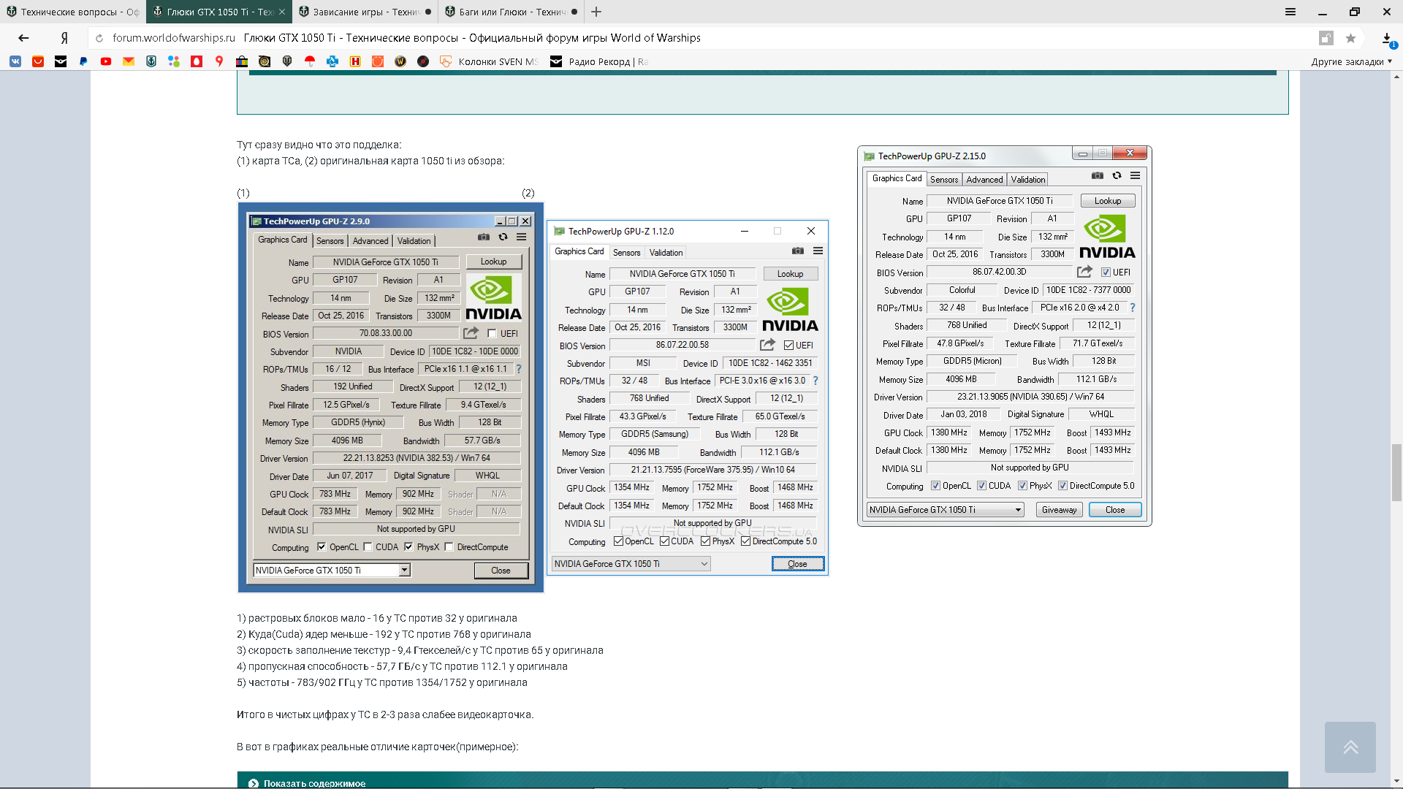Click the scroll-to-top arrow button

click(x=1350, y=747)
